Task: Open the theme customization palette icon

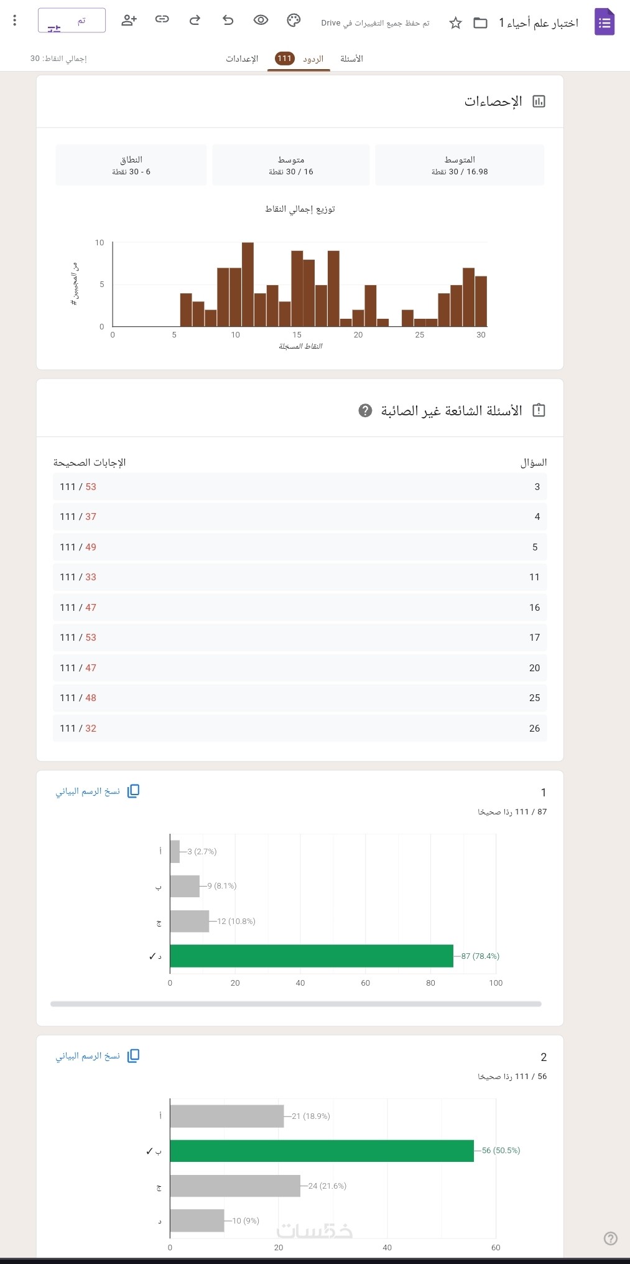Action: click(x=294, y=21)
